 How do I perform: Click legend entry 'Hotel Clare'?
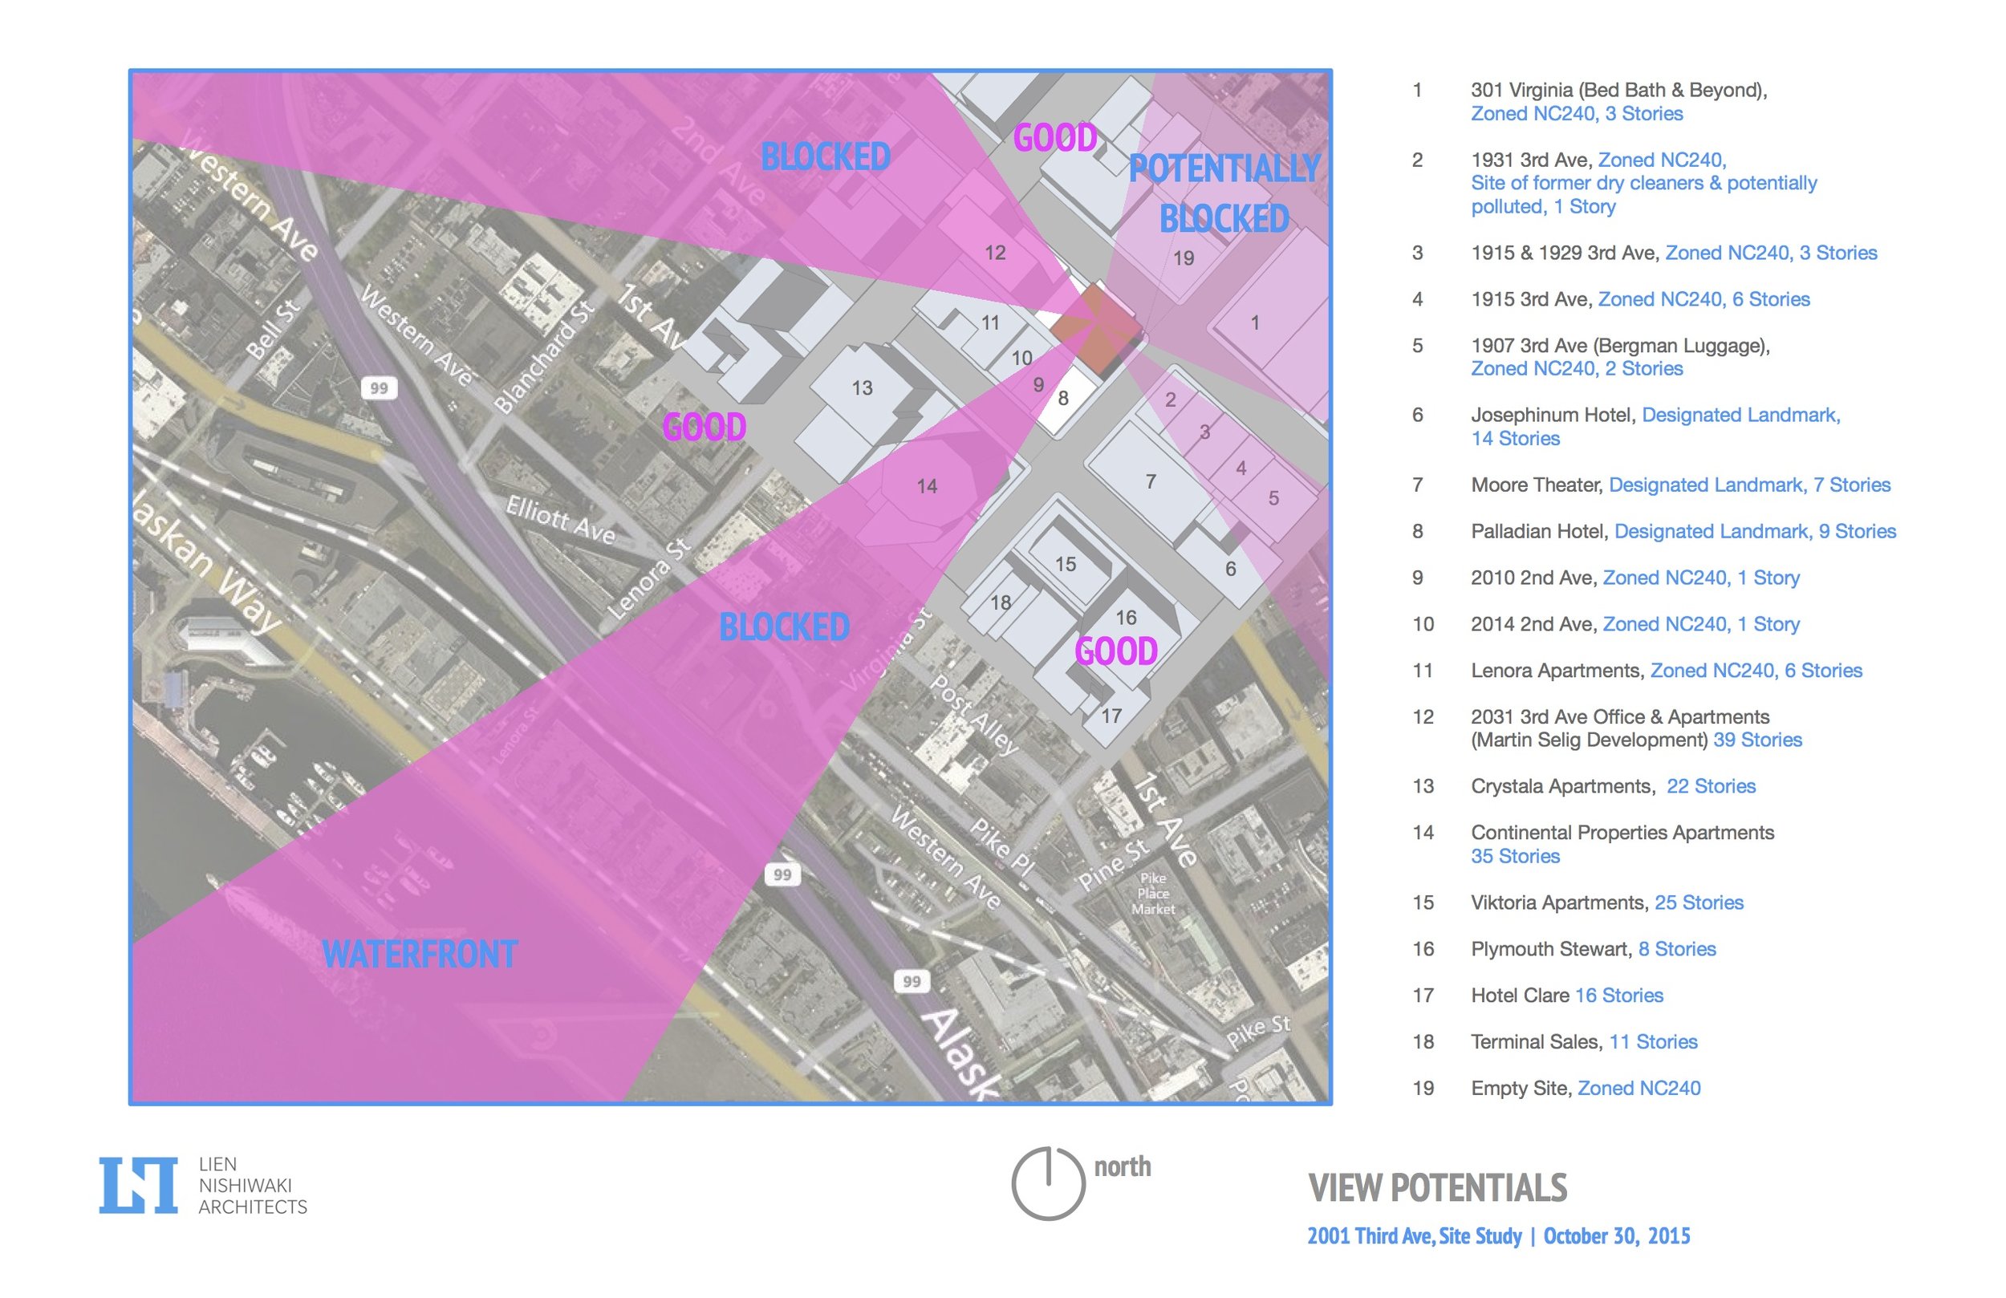click(x=1520, y=996)
